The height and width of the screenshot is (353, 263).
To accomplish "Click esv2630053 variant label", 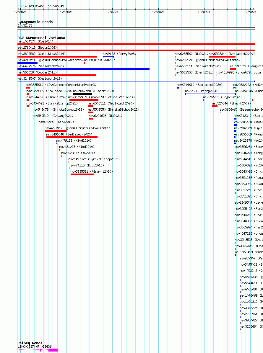I will click(x=248, y=85).
